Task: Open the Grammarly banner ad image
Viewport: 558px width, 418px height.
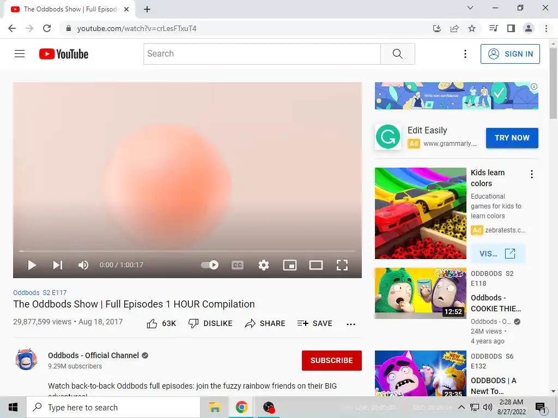Action: point(456,96)
